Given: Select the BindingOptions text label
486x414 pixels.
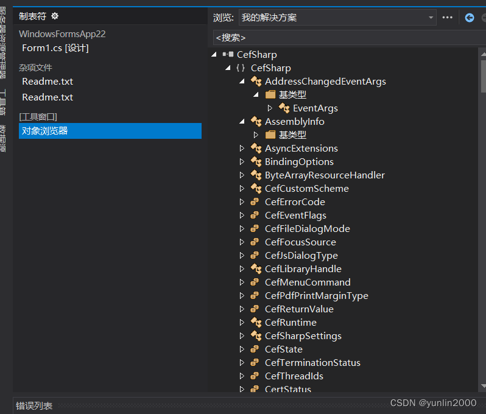Looking at the screenshot, I should click(299, 161).
